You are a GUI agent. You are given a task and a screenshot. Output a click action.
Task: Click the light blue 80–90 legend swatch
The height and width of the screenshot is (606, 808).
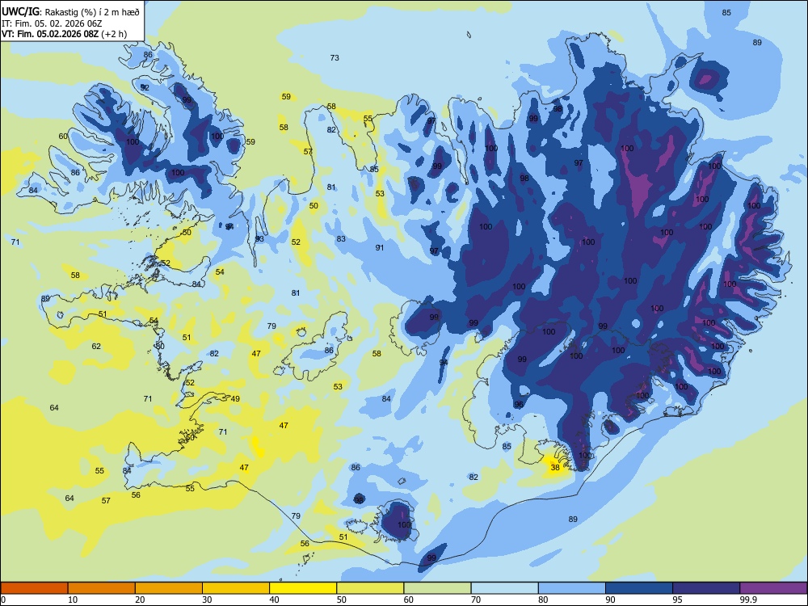tap(572, 588)
